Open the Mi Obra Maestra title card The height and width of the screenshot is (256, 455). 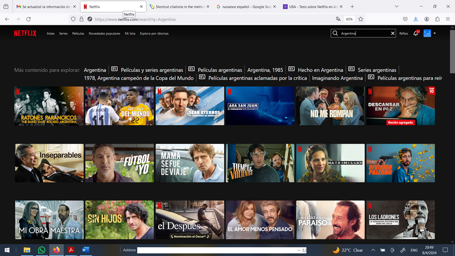click(49, 220)
